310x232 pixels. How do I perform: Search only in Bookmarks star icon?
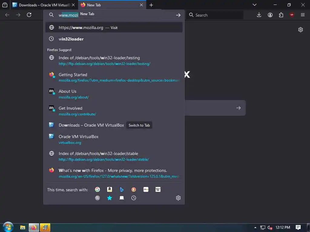tap(110, 198)
